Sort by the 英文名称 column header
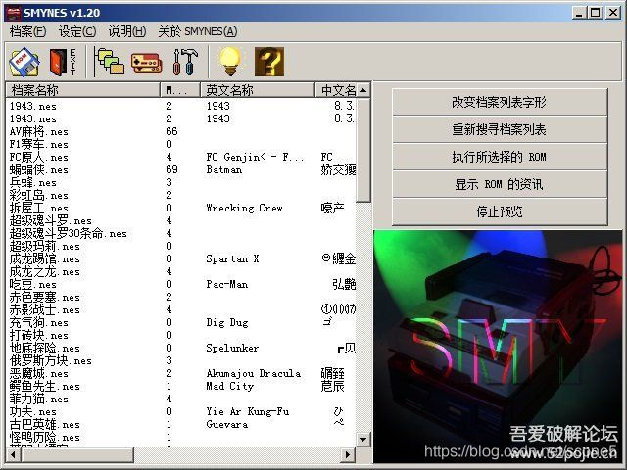Screen dimensions: 627x470 click(258, 90)
